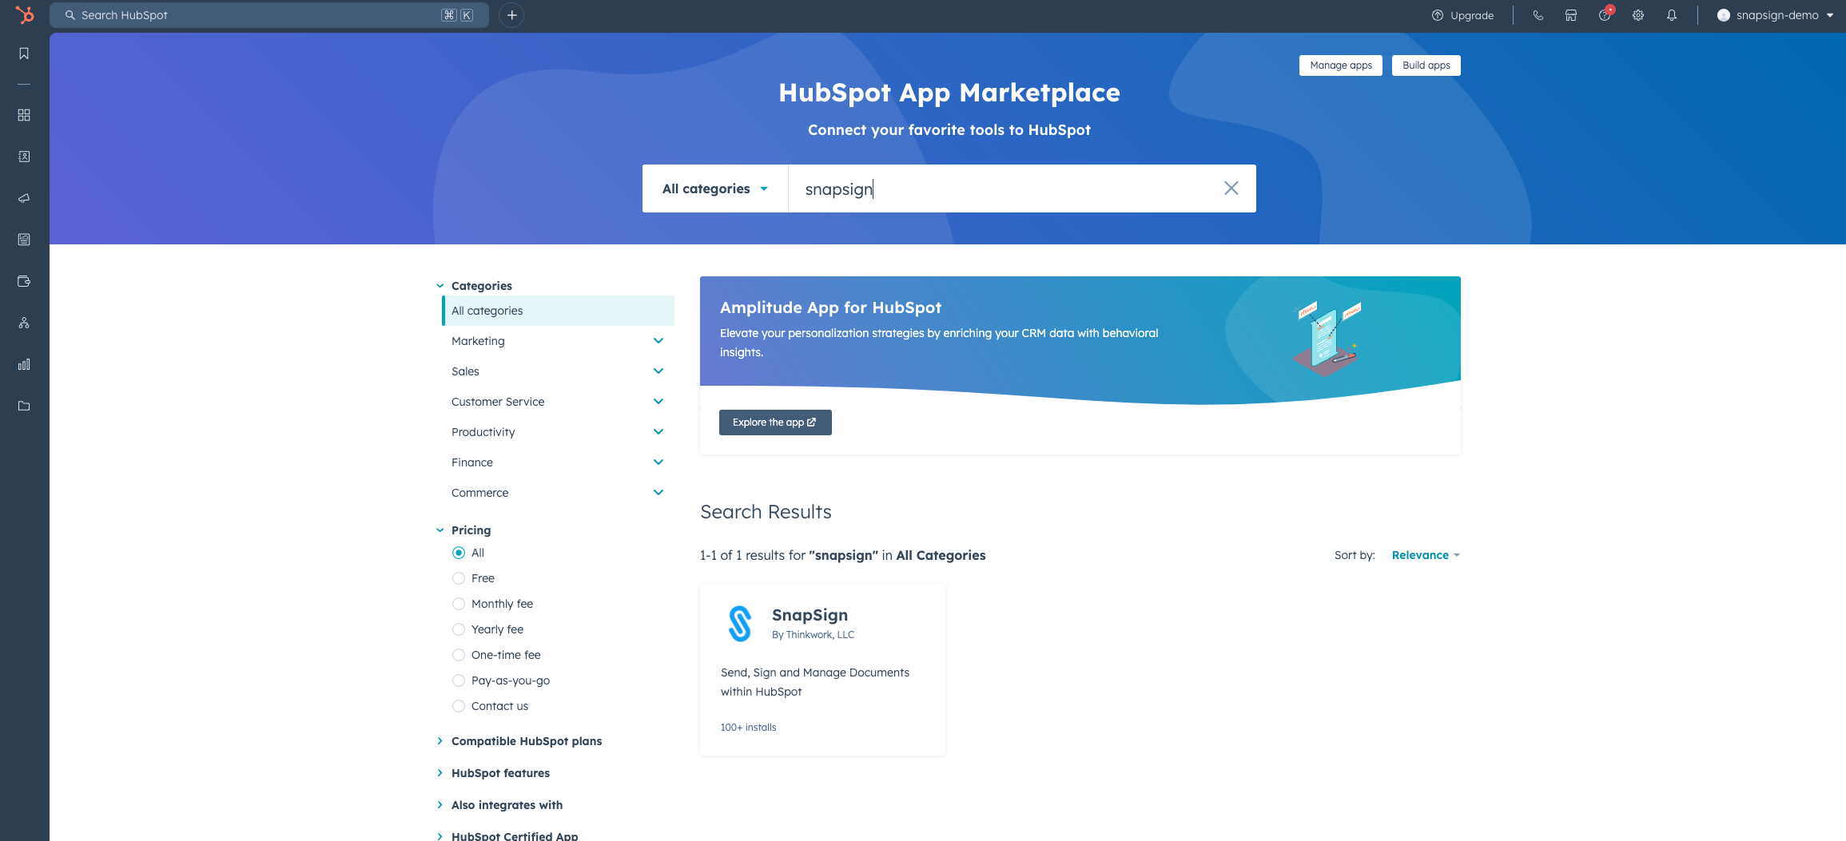Image resolution: width=1846 pixels, height=841 pixels.
Task: Select the Pay-as-you-go pricing option
Action: coord(459,680)
